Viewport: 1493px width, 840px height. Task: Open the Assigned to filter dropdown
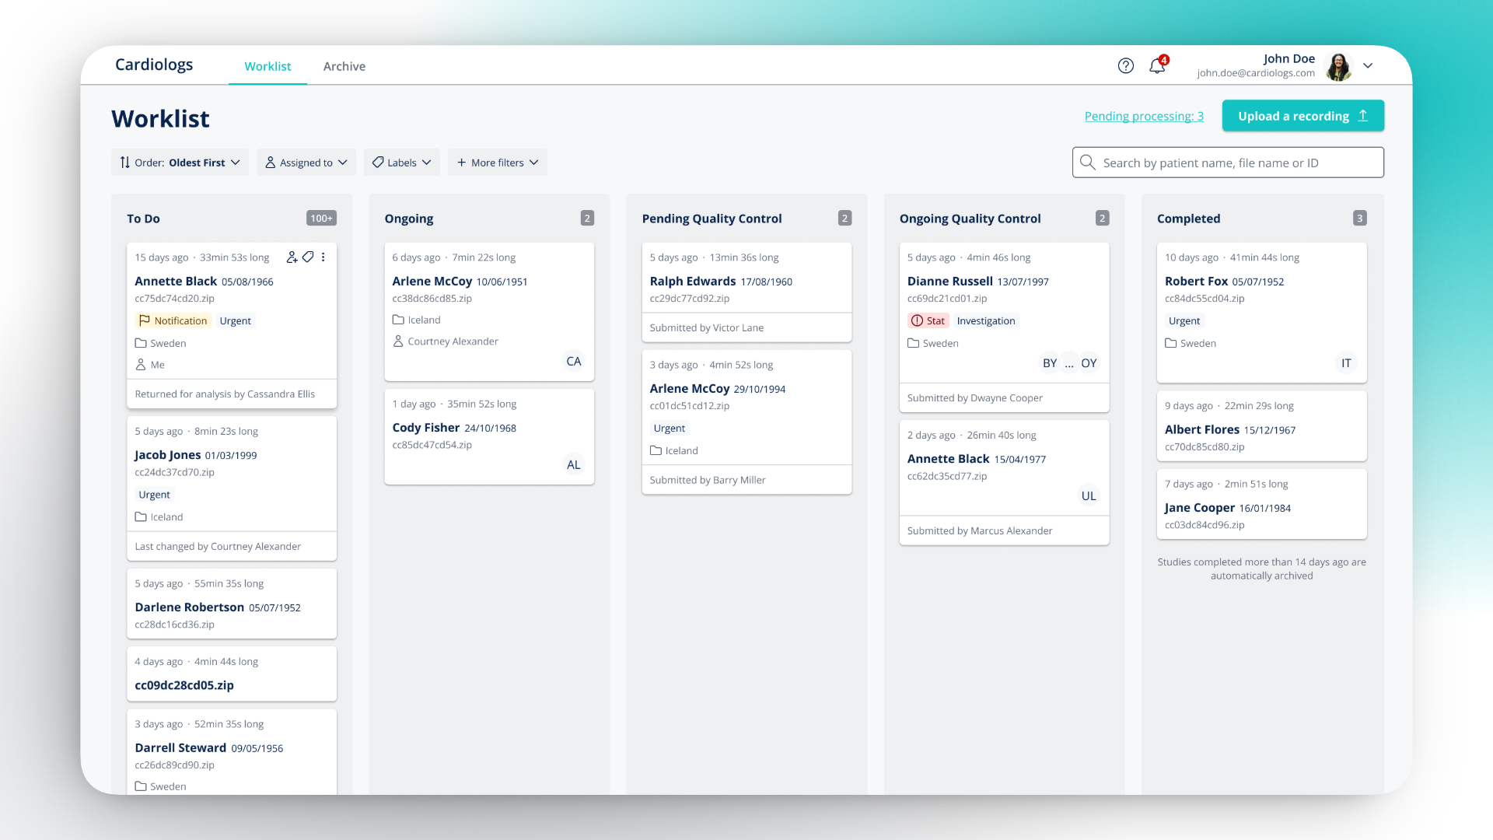[306, 163]
